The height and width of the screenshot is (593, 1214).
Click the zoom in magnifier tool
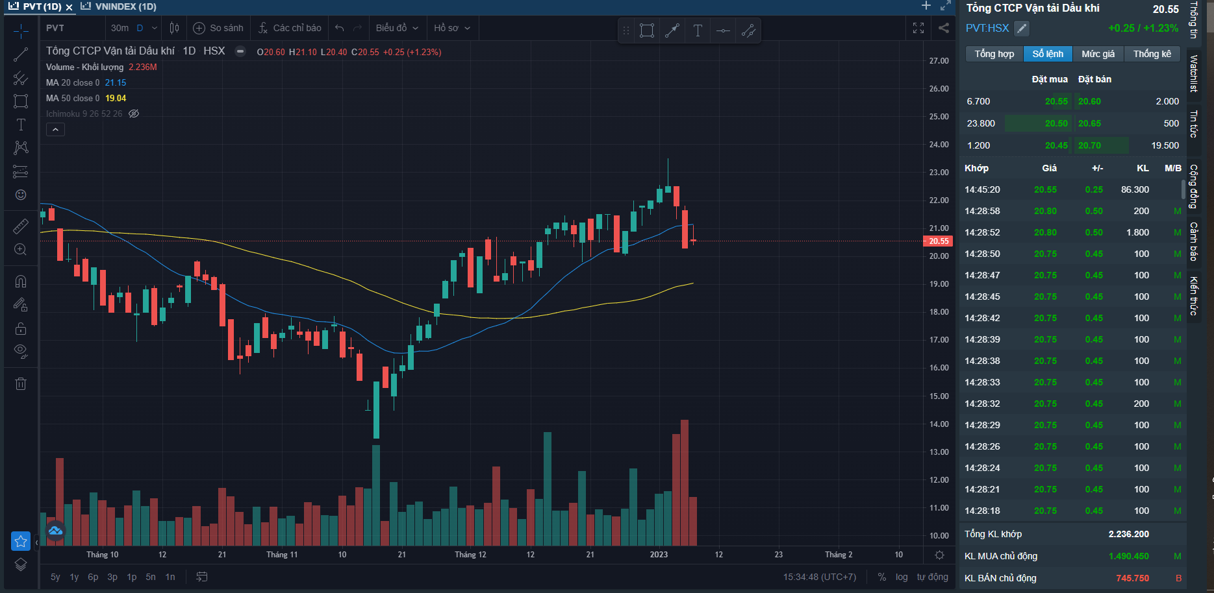[x=21, y=250]
